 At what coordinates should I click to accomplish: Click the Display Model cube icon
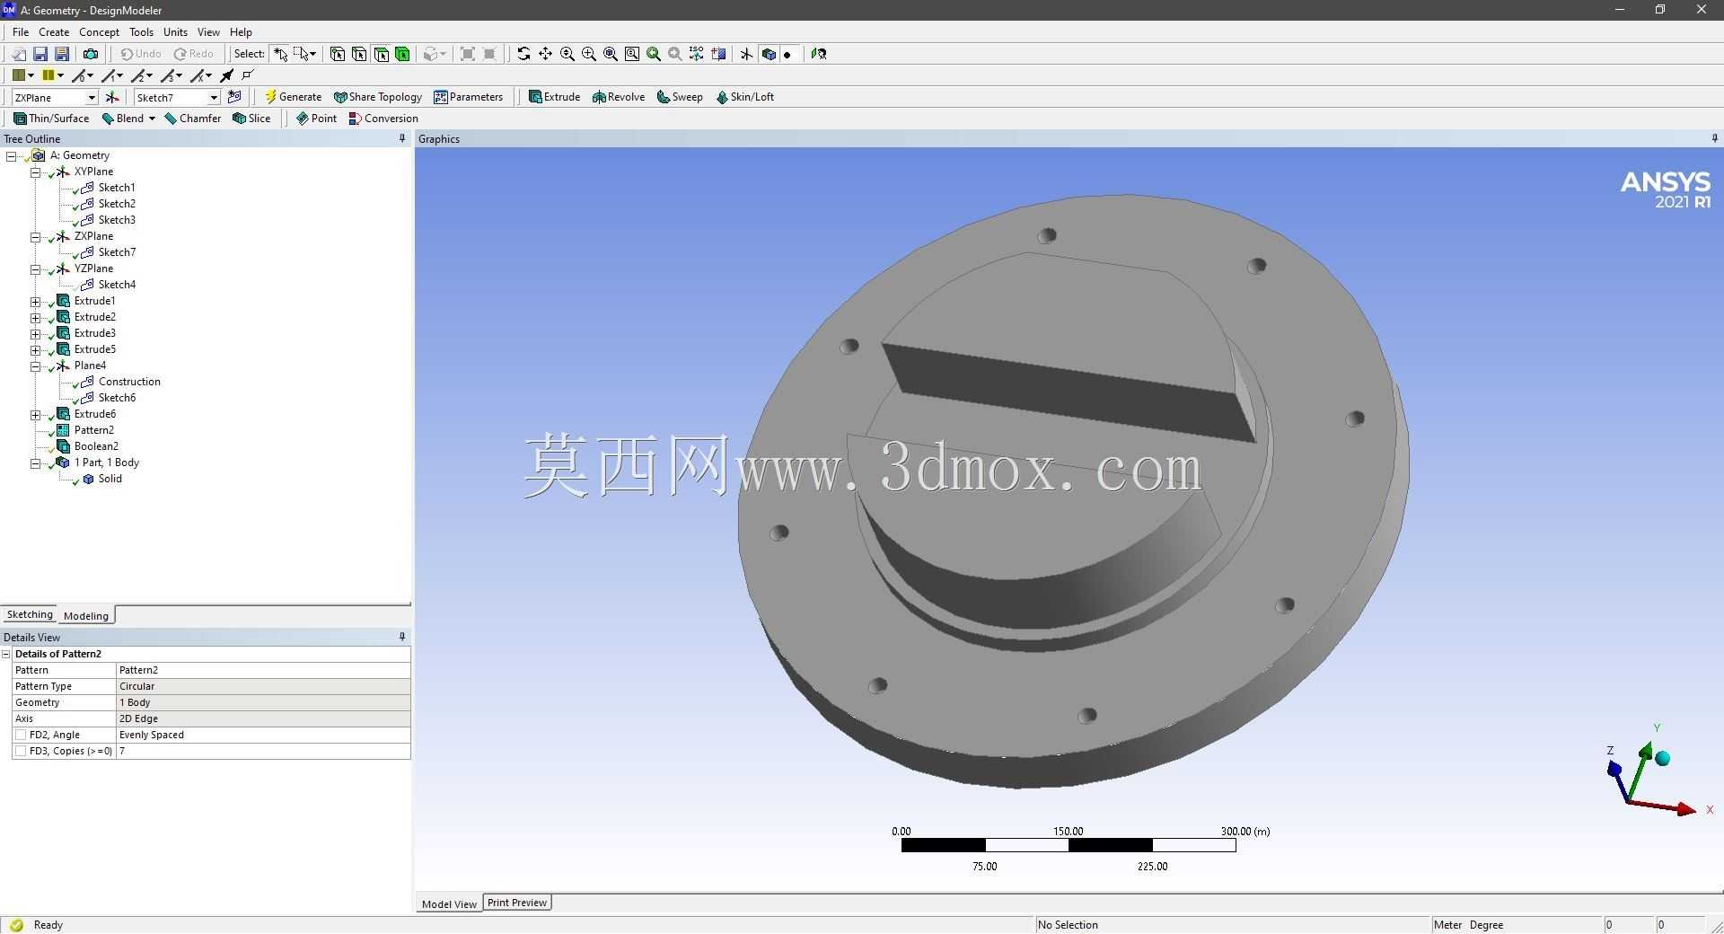pos(768,54)
